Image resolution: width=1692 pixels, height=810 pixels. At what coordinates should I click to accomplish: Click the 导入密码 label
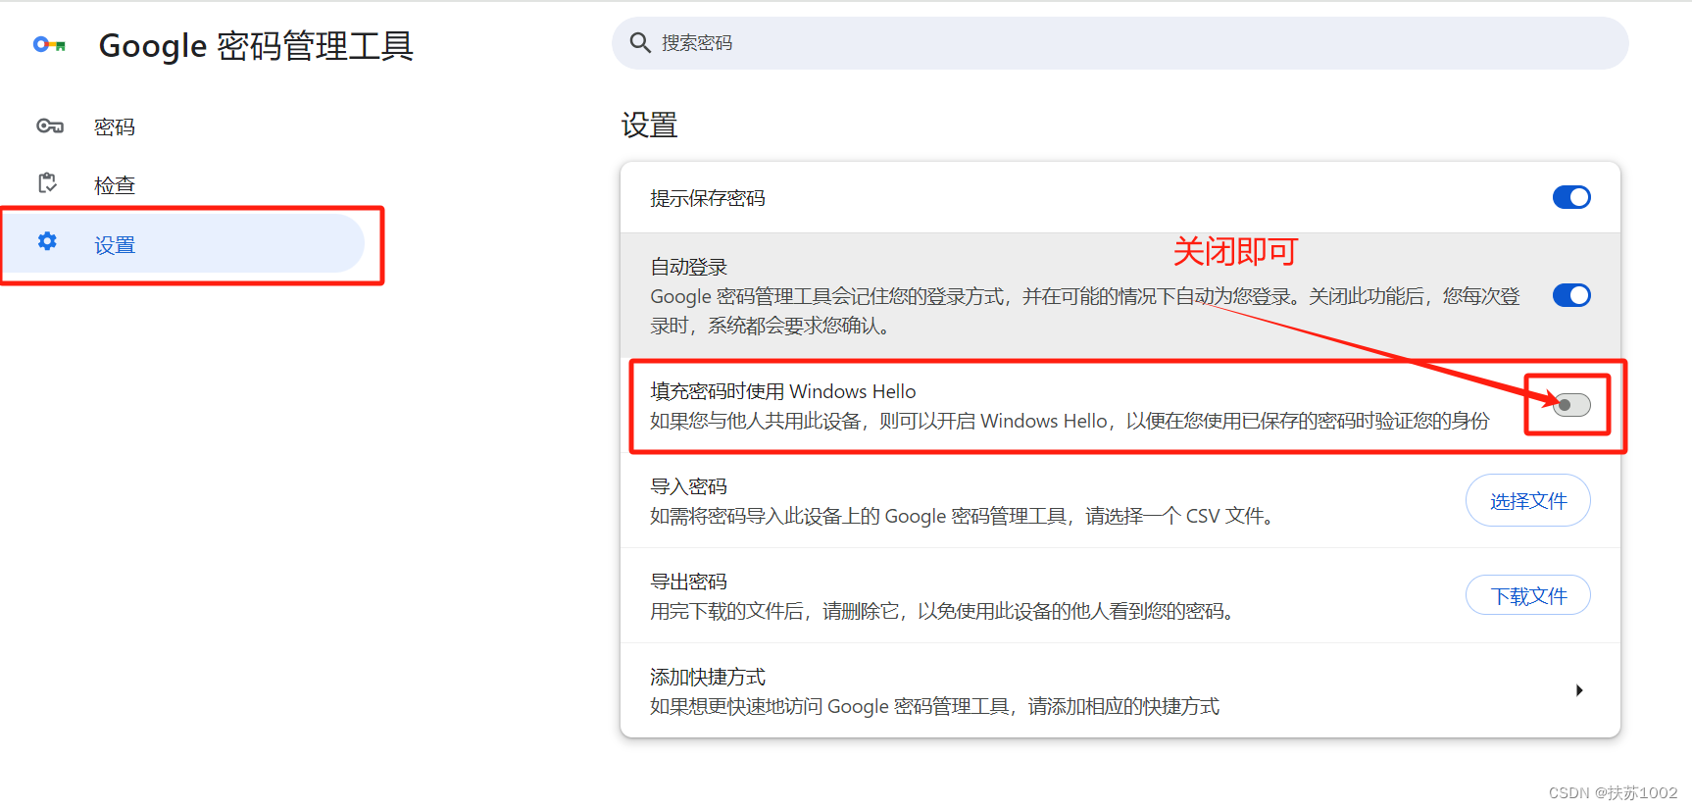click(x=689, y=486)
